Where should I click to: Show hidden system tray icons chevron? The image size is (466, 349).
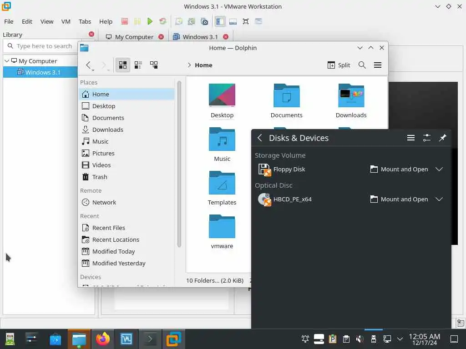coord(400,339)
